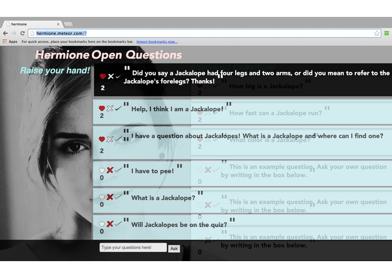
Task: Click the X on 'I have a question about Jackalopes!'
Action: [110, 139]
